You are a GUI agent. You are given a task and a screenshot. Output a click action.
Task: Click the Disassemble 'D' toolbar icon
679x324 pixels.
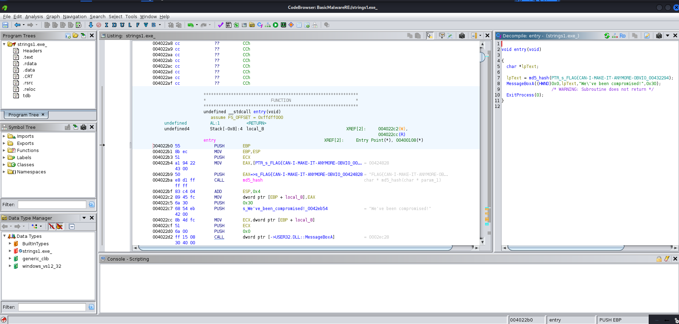click(114, 25)
